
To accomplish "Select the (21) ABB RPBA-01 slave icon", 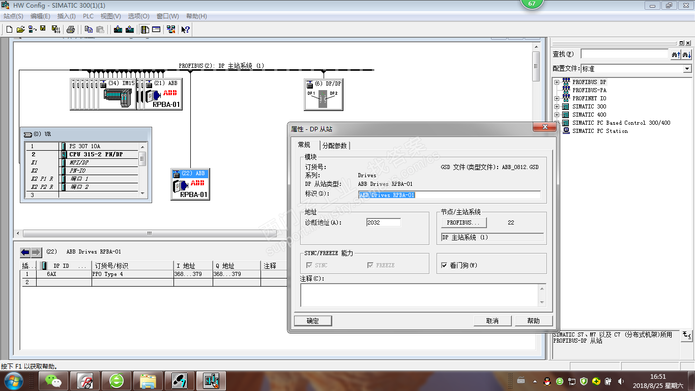I will [x=163, y=94].
